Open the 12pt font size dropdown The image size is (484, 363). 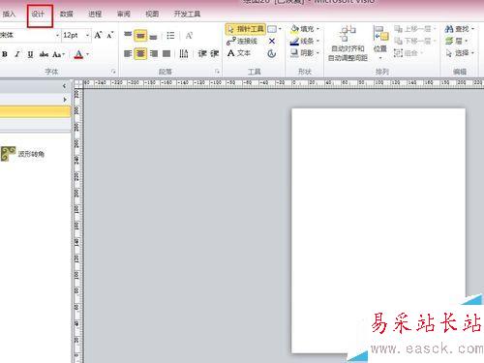pyautogui.click(x=87, y=35)
